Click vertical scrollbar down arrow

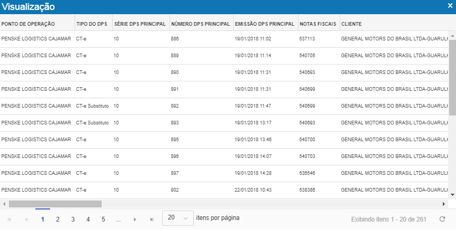(452, 195)
